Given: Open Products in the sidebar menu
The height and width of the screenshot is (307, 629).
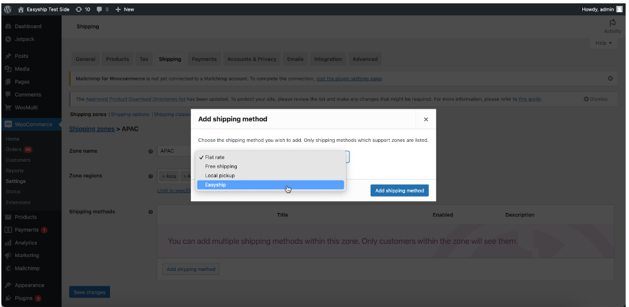Looking at the screenshot, I should point(25,217).
